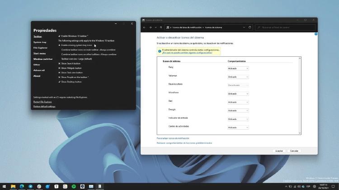Viewport: 339px width, 190px height.
Task: Enable the Show Search button option
Action: pyautogui.click(x=59, y=63)
